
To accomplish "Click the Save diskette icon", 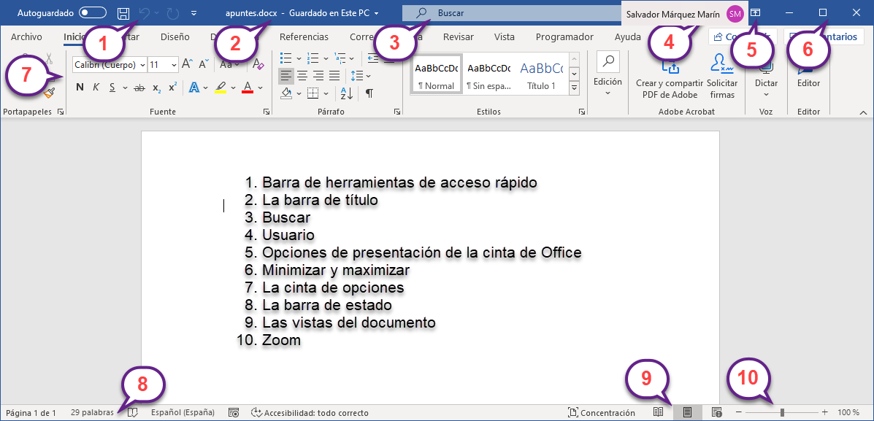I will point(123,13).
